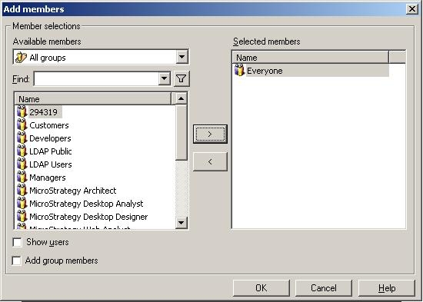423x302 pixels.
Task: Enable the Show users checkbox
Action: click(x=17, y=242)
